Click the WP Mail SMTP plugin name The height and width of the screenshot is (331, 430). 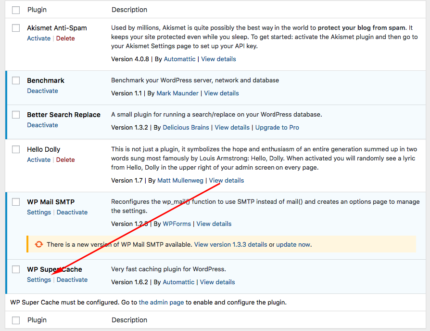coord(51,202)
